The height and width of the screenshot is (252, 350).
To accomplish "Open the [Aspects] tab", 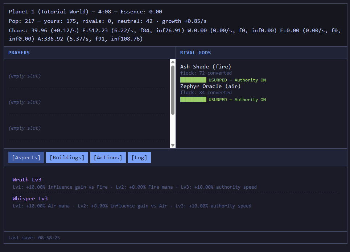I will point(26,157).
